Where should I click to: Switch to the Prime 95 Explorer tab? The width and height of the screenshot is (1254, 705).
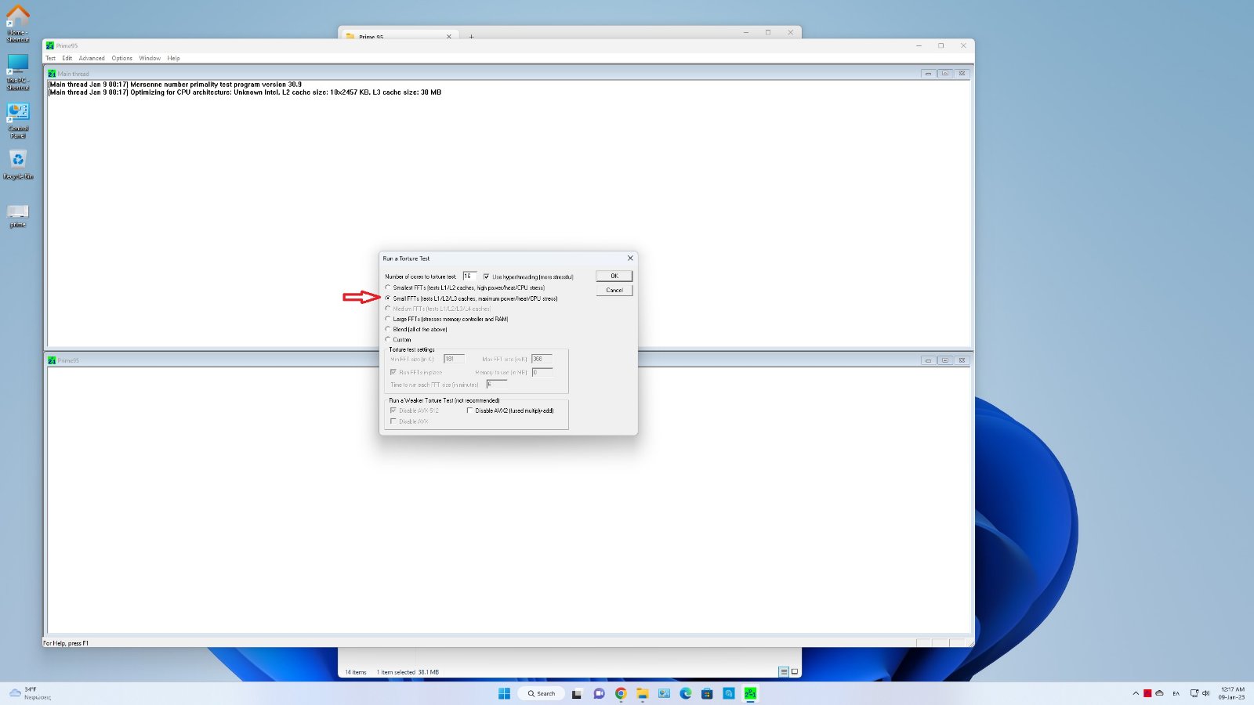pos(398,36)
